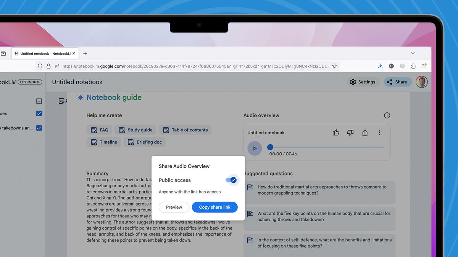The height and width of the screenshot is (257, 458).
Task: Generate a Table of contents
Action: tap(185, 130)
